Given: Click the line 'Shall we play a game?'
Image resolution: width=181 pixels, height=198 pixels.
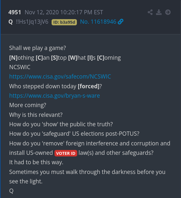Looking at the screenshot, I should coord(38,48).
